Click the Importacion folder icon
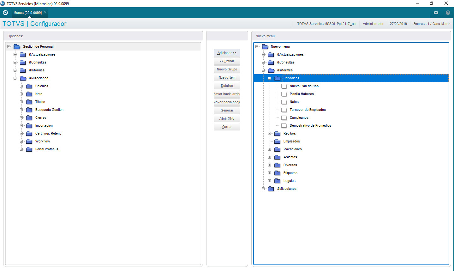 tap(29, 125)
